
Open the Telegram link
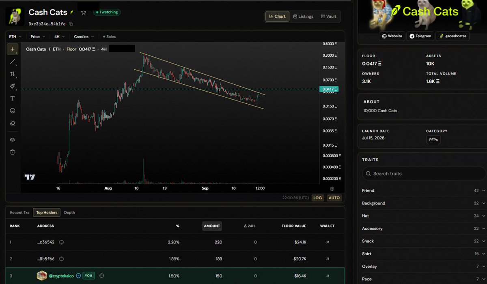420,36
